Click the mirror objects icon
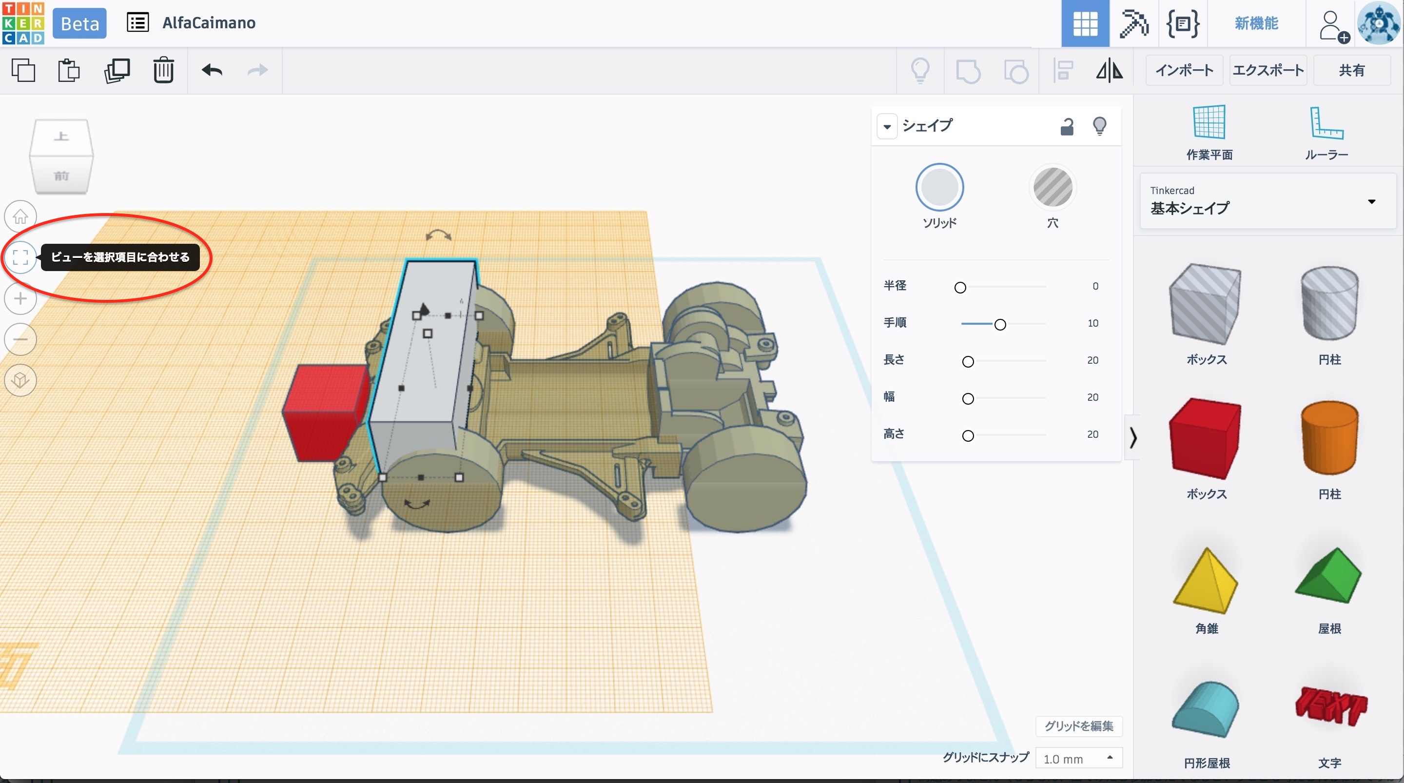Viewport: 1404px width, 783px height. point(1109,70)
